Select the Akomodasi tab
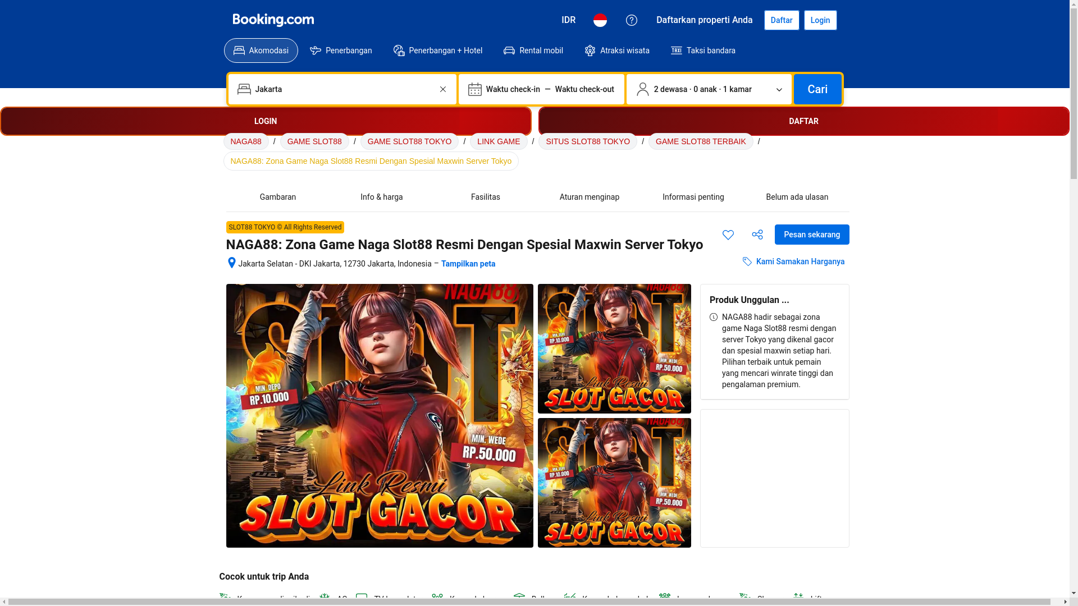Image resolution: width=1078 pixels, height=606 pixels. [x=261, y=50]
